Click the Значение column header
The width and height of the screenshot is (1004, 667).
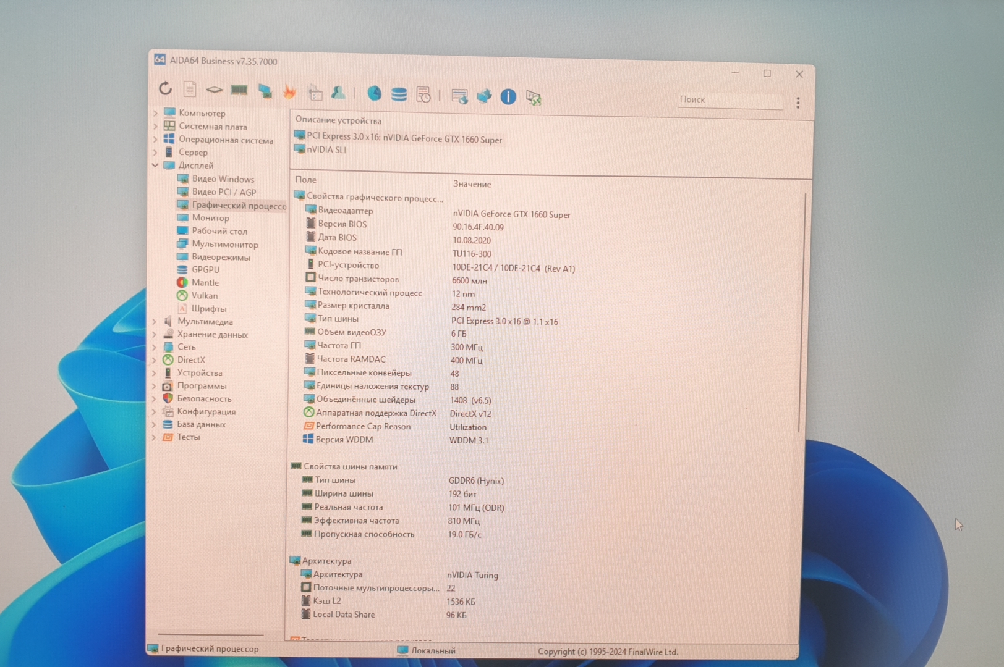pyautogui.click(x=472, y=184)
